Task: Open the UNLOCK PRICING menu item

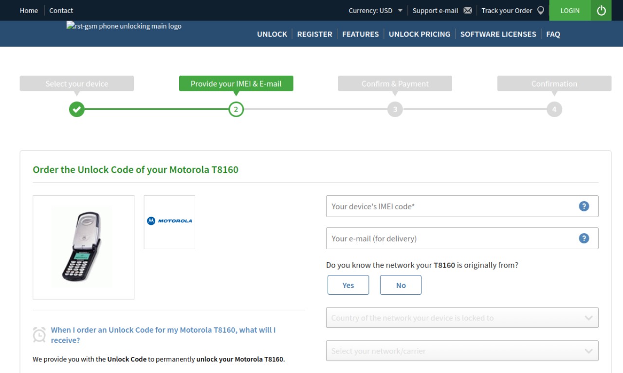Action: click(x=420, y=34)
